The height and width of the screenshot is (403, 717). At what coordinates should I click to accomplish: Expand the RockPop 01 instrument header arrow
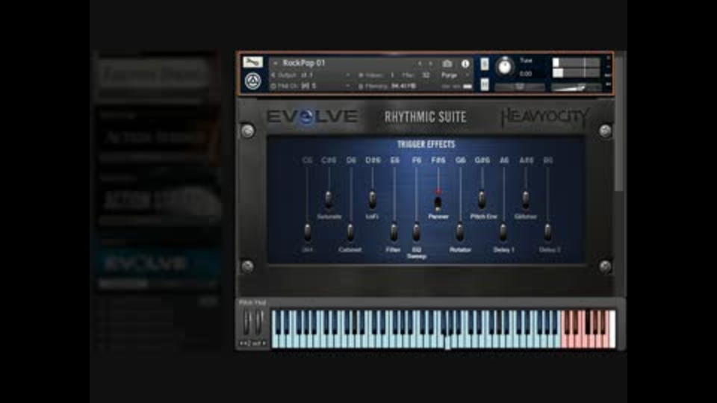[276, 63]
